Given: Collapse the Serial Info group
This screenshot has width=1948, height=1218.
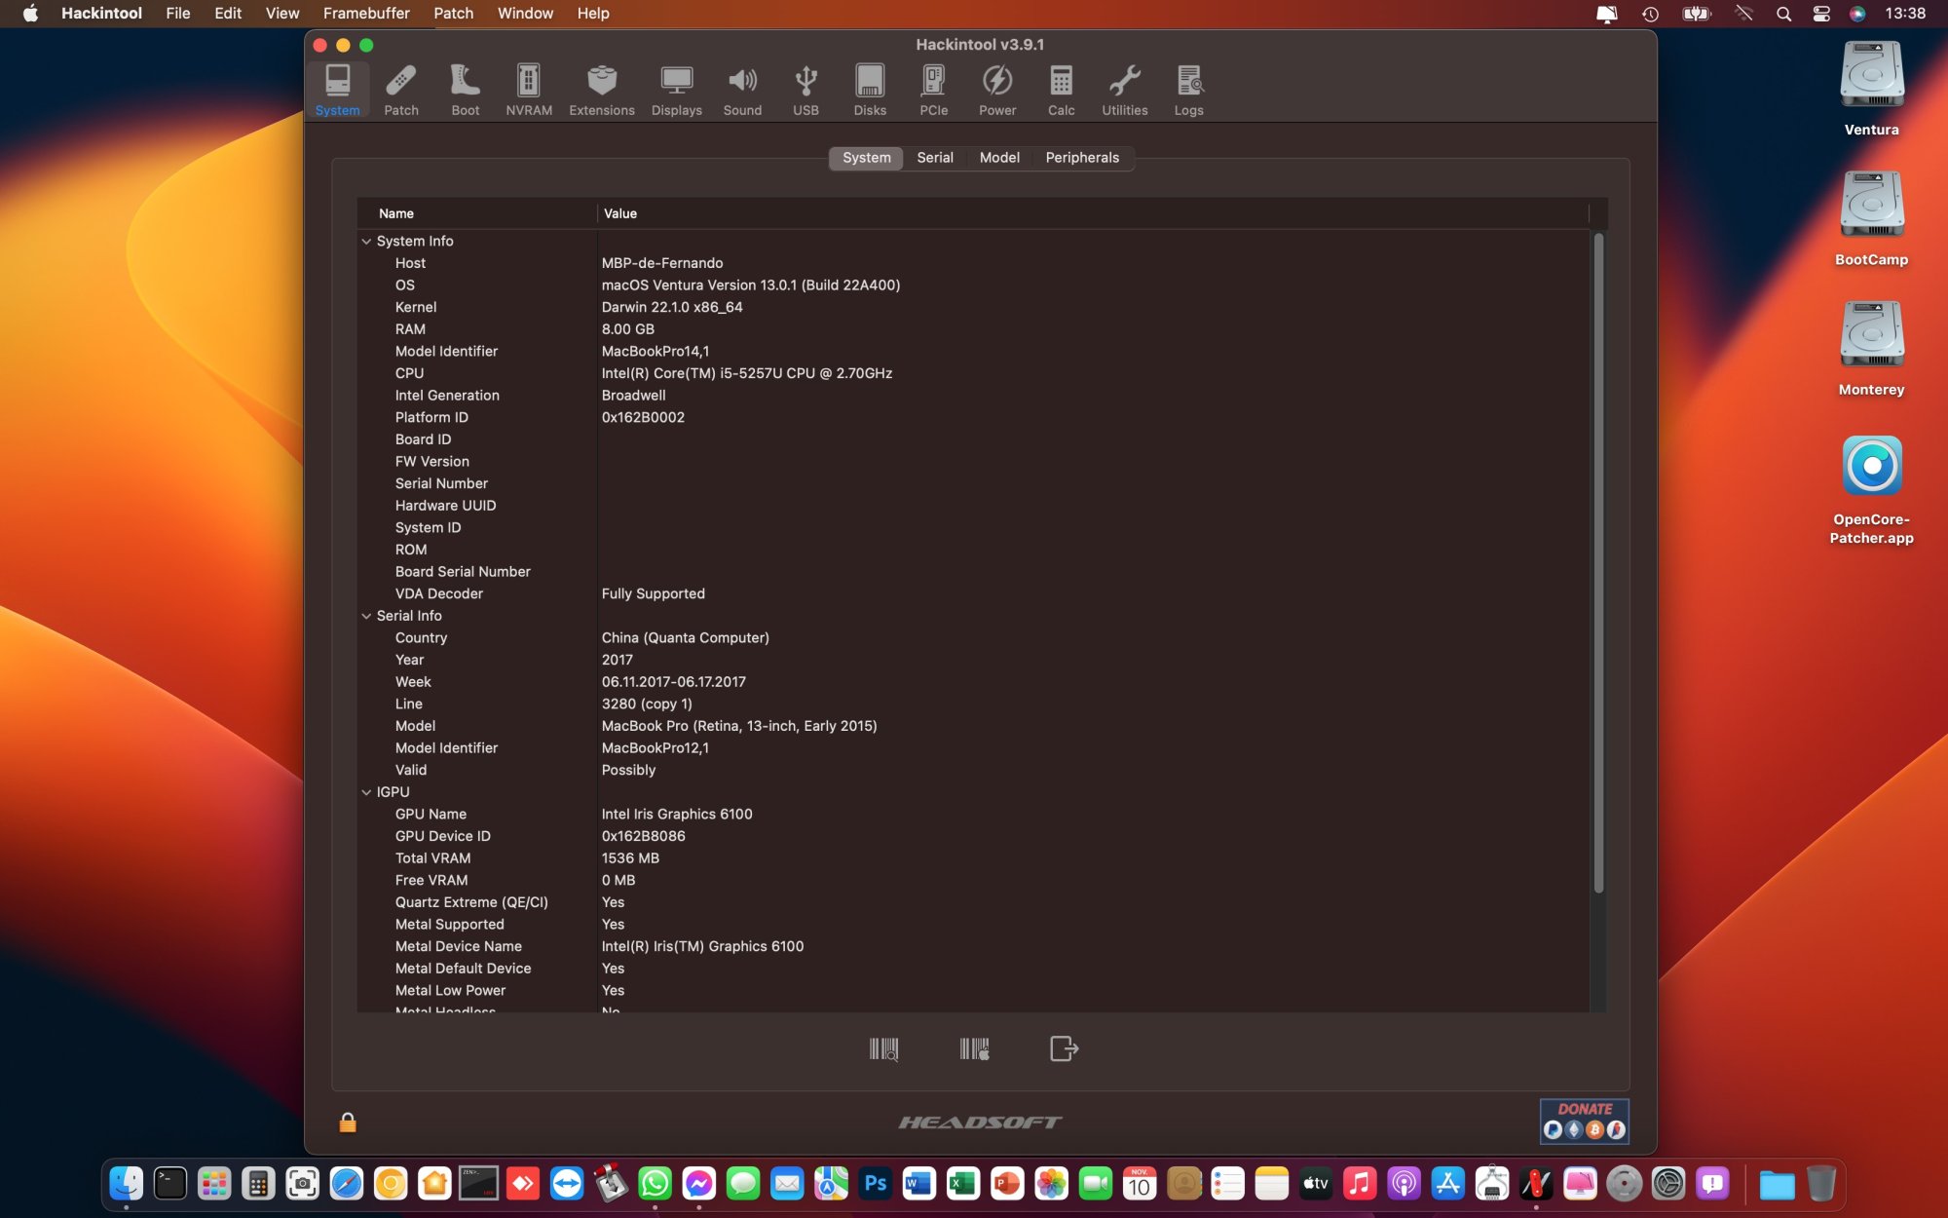Looking at the screenshot, I should tap(366, 616).
